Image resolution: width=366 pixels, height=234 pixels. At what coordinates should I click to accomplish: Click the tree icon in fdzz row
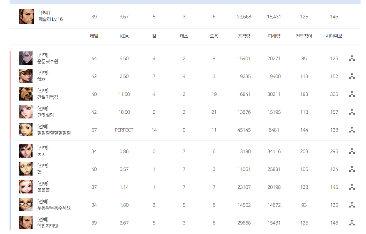[352, 76]
